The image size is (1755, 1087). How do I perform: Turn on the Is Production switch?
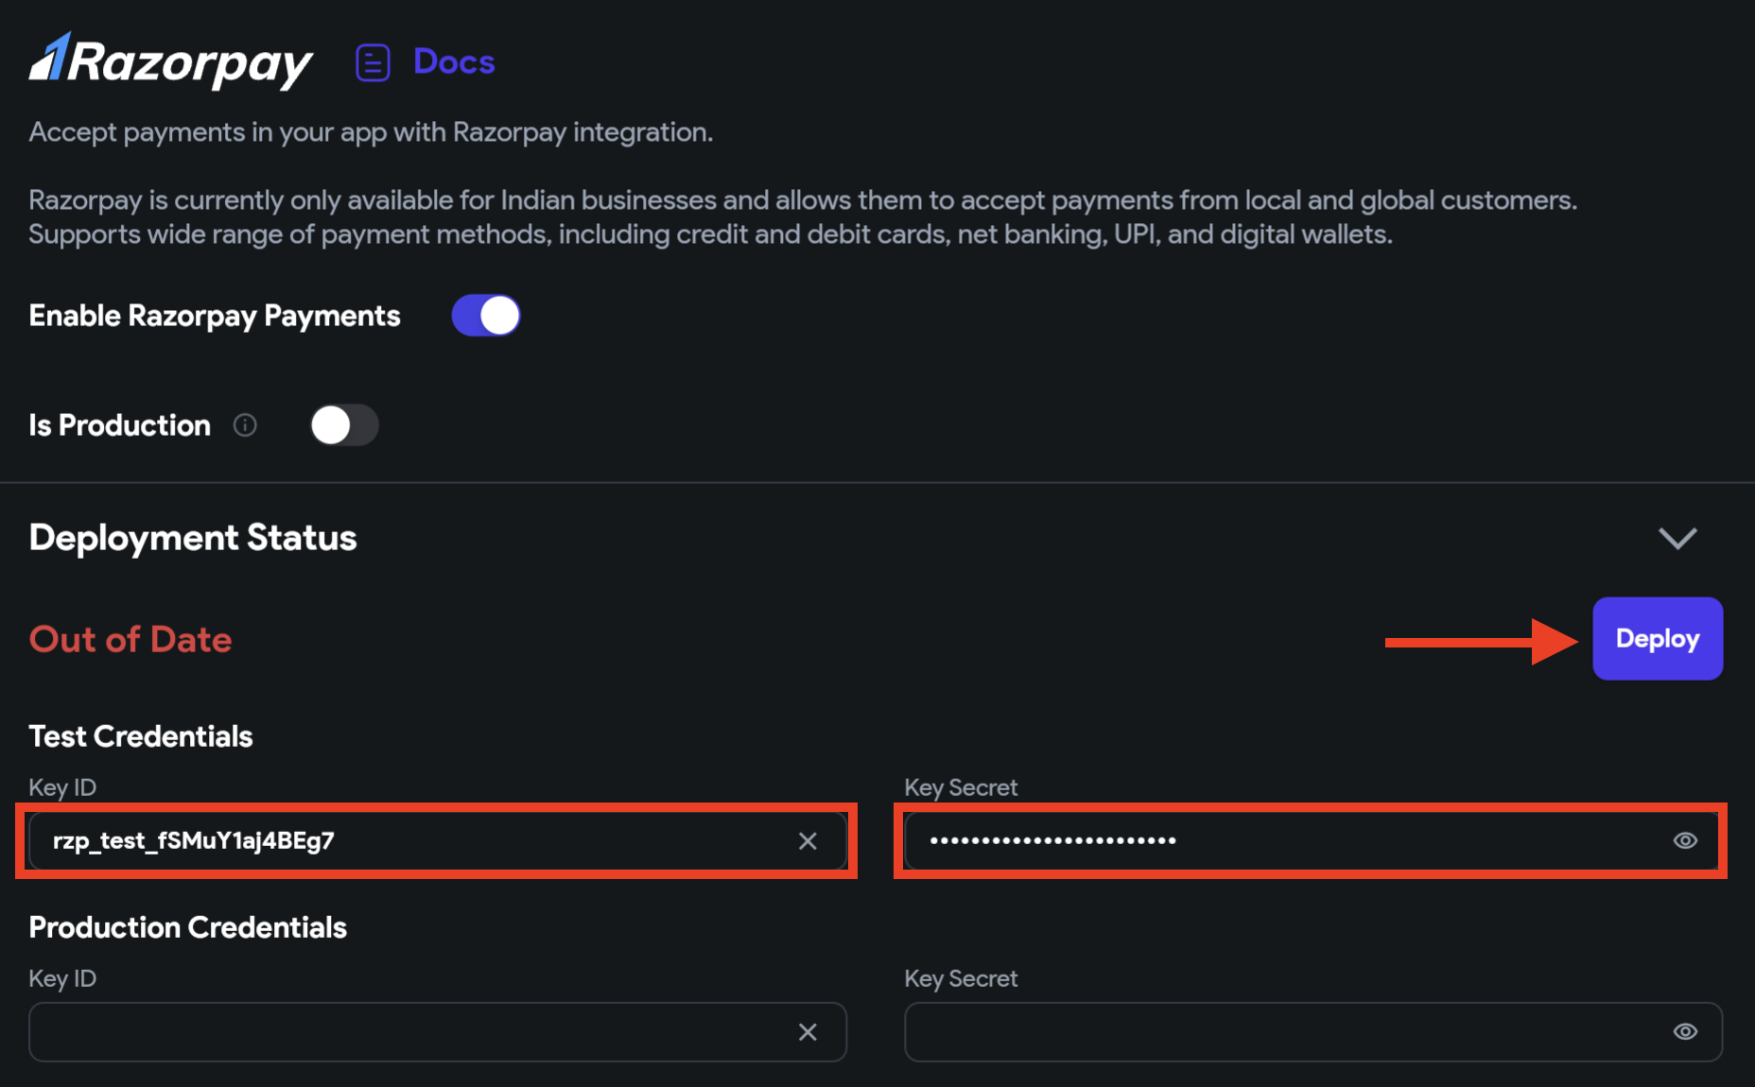click(344, 425)
